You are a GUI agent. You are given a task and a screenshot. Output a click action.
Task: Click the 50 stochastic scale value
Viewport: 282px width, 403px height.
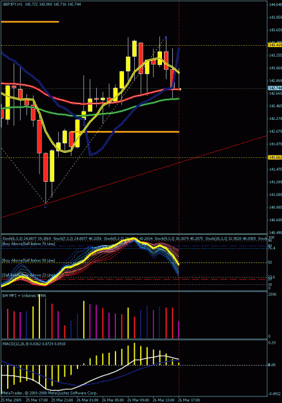(270, 262)
